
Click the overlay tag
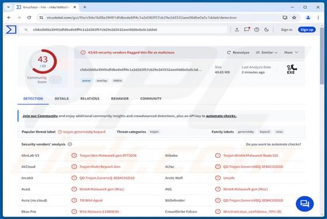point(102,81)
